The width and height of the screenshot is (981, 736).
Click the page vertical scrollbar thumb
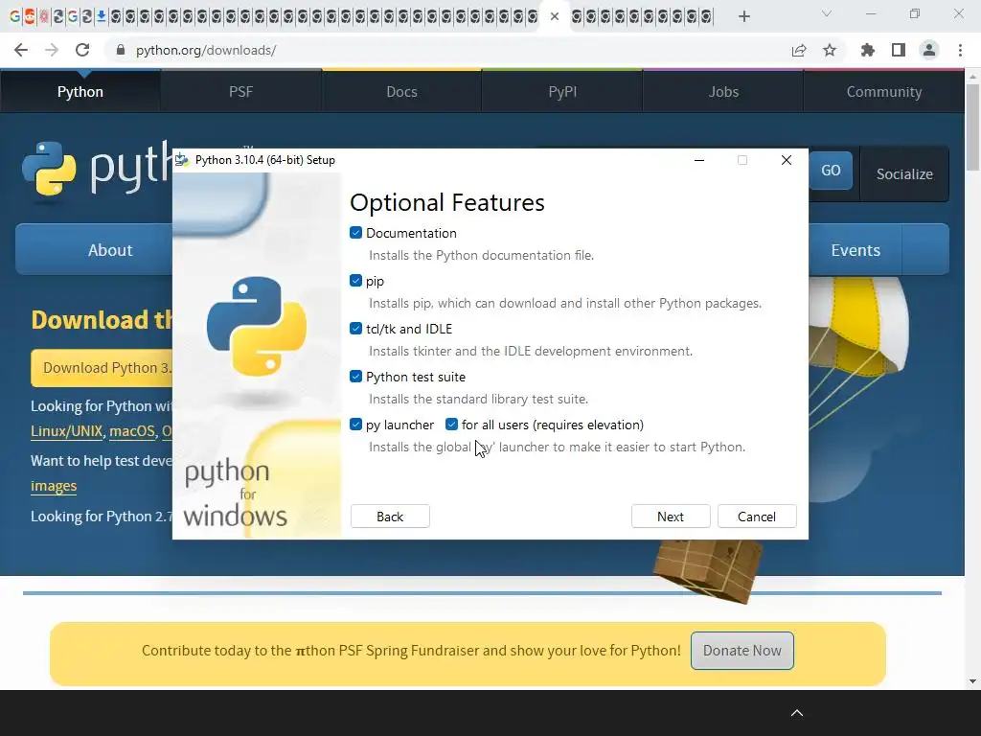pyautogui.click(x=972, y=127)
